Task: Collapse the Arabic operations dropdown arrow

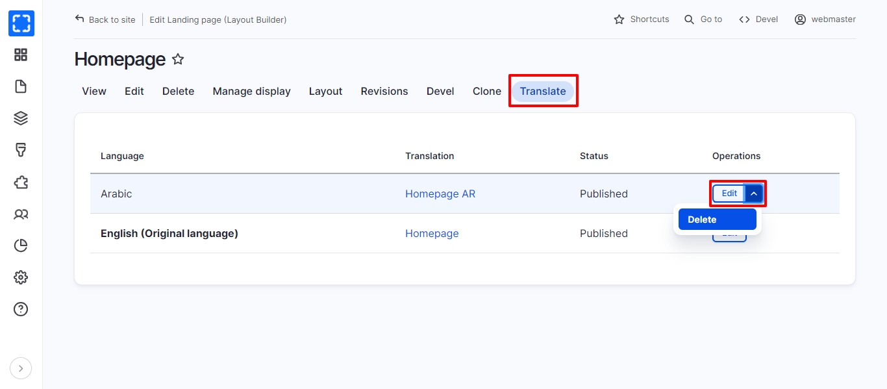Action: (754, 194)
